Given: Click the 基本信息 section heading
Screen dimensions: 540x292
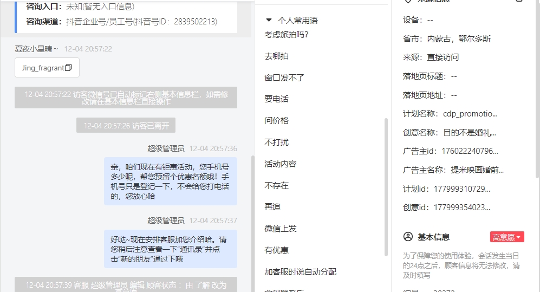Looking at the screenshot, I should click(434, 237).
